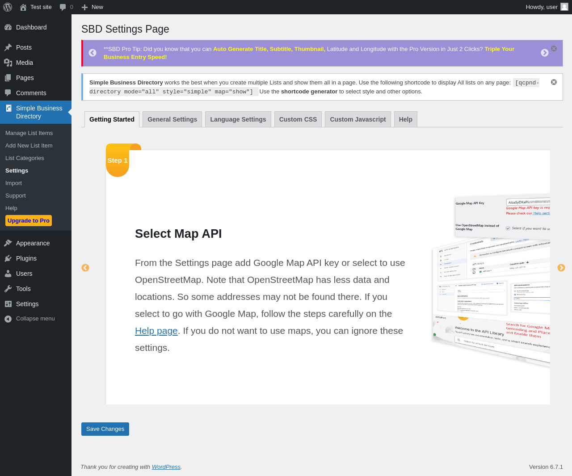Open the Custom CSS tab

pos(298,119)
